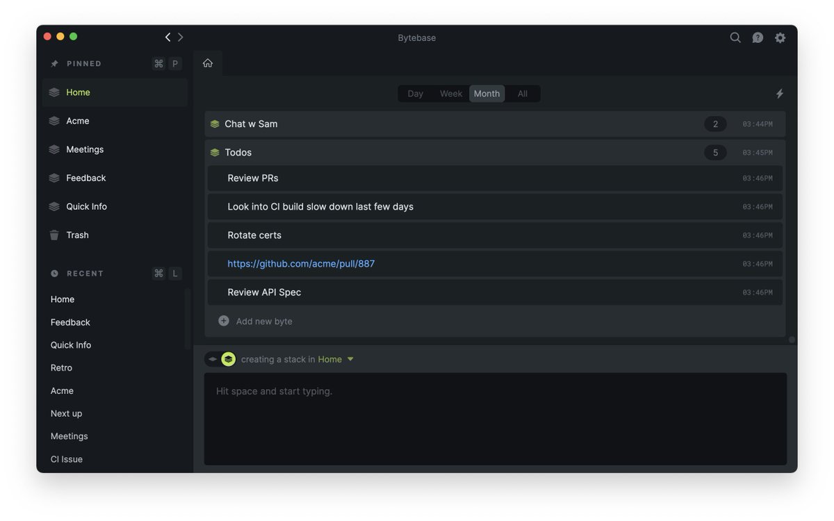
Task: Open Home in Recent list
Action: point(63,299)
